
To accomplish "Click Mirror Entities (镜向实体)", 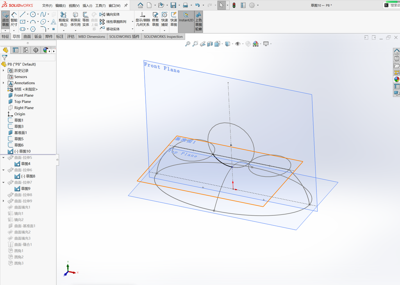I will click(110, 14).
